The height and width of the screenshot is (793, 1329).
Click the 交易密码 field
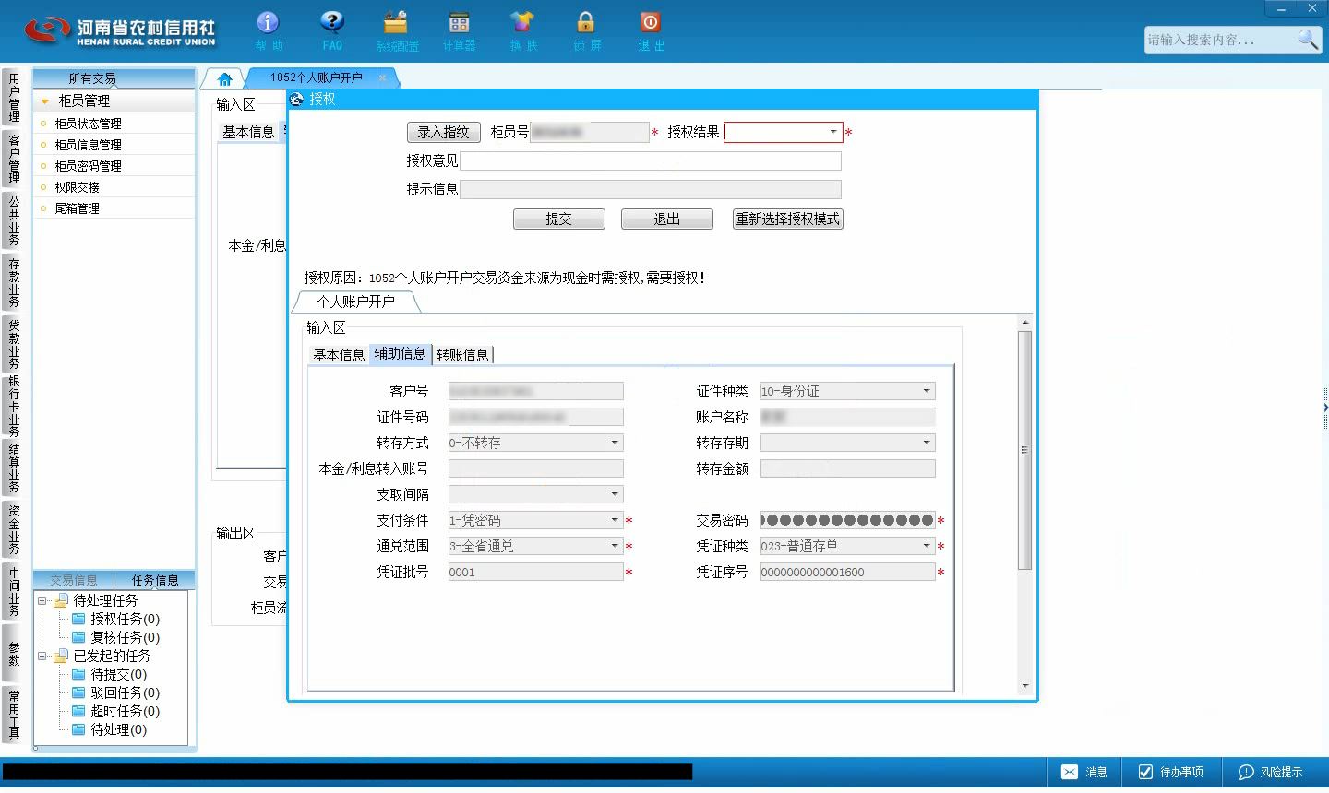pyautogui.click(x=847, y=520)
